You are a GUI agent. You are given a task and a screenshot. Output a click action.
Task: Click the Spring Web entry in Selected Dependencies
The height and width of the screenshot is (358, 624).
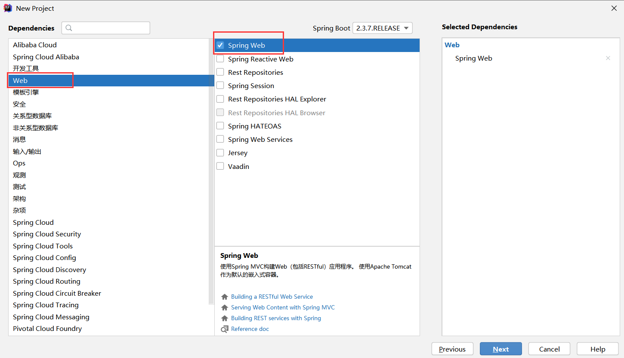point(473,58)
